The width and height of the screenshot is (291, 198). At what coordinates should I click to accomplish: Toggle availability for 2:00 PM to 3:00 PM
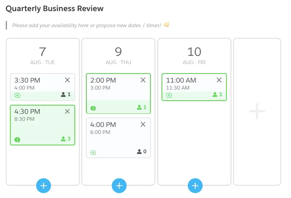click(118, 94)
